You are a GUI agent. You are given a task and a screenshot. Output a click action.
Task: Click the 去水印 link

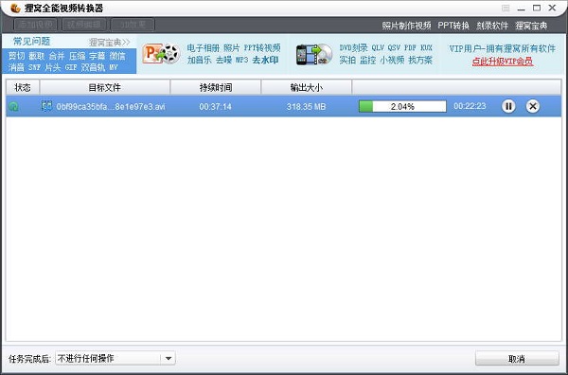(x=265, y=60)
